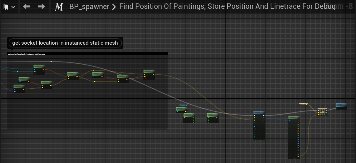Click the reroute knot on the white execution wire
The height and width of the screenshot is (163, 356).
tap(51, 62)
